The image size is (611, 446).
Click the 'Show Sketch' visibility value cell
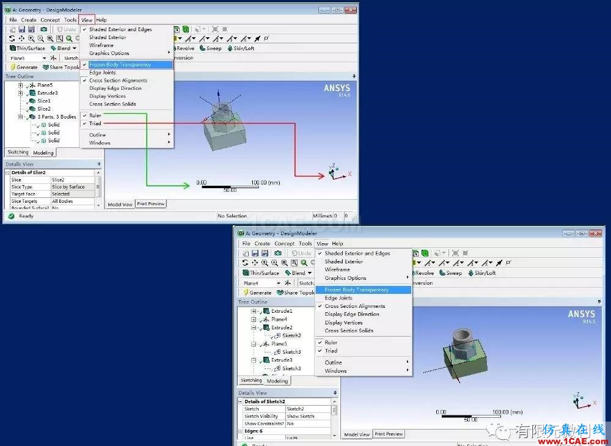point(308,417)
